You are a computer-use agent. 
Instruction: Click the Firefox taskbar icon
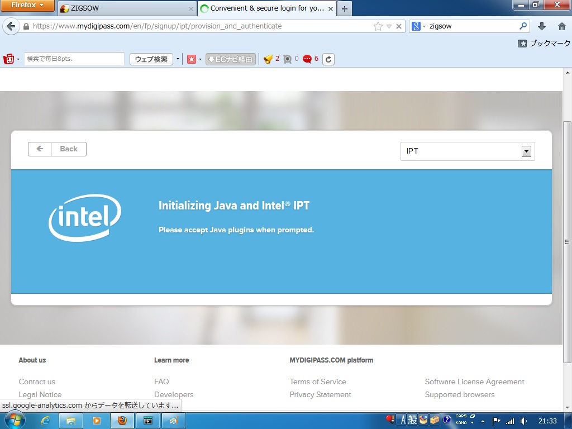[x=122, y=421]
